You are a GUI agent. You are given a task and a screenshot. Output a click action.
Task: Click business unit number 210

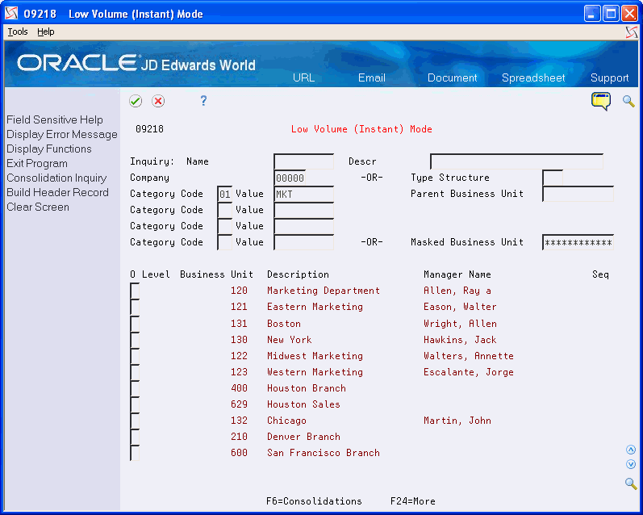point(239,437)
